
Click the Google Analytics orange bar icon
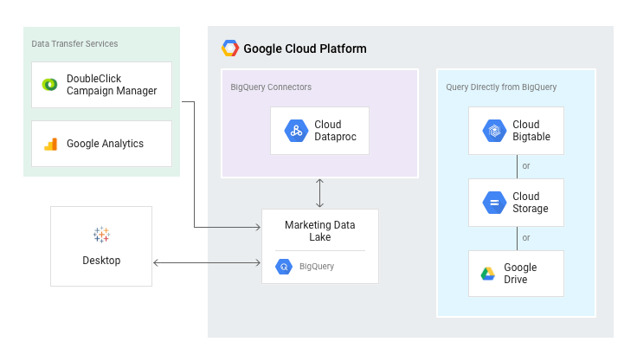click(x=51, y=144)
